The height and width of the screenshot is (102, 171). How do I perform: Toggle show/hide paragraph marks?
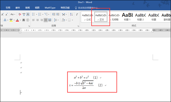pyautogui.click(x=77, y=14)
